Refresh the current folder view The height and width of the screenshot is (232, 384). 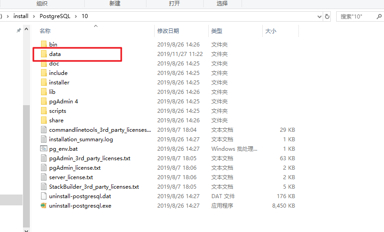pos(327,16)
